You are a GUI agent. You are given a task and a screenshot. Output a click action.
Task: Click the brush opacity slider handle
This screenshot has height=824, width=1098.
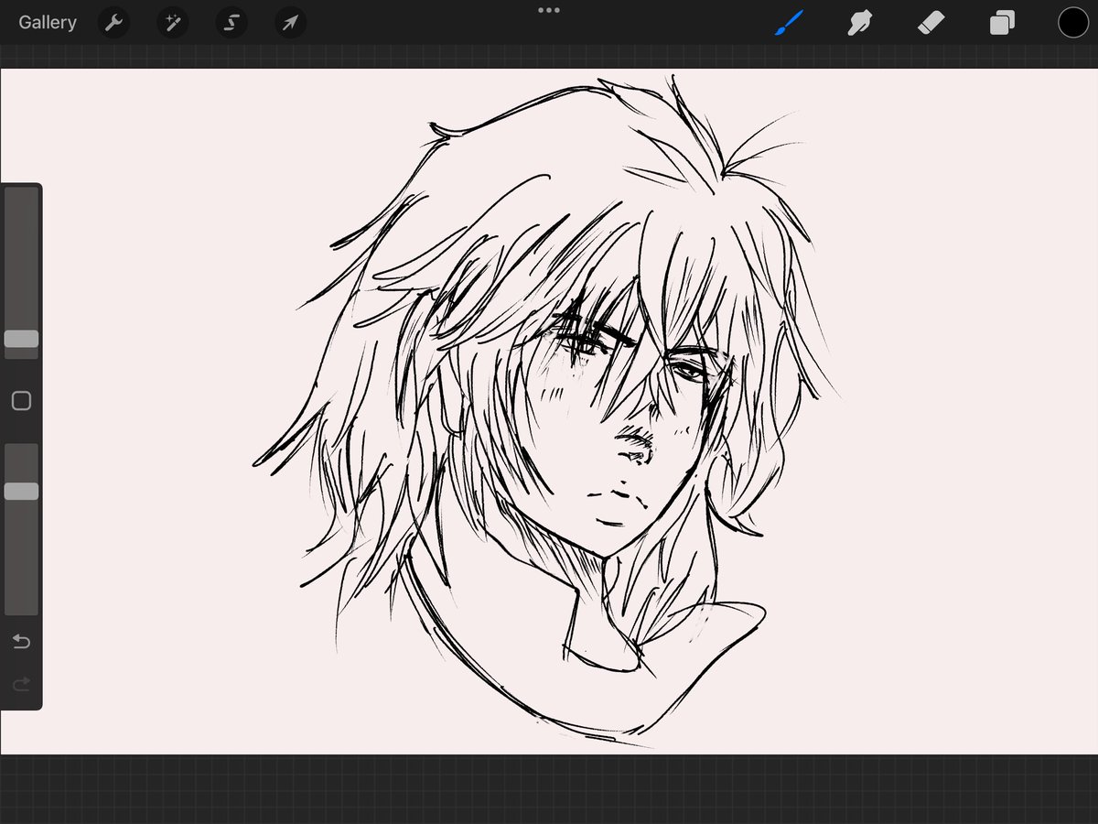[x=21, y=491]
